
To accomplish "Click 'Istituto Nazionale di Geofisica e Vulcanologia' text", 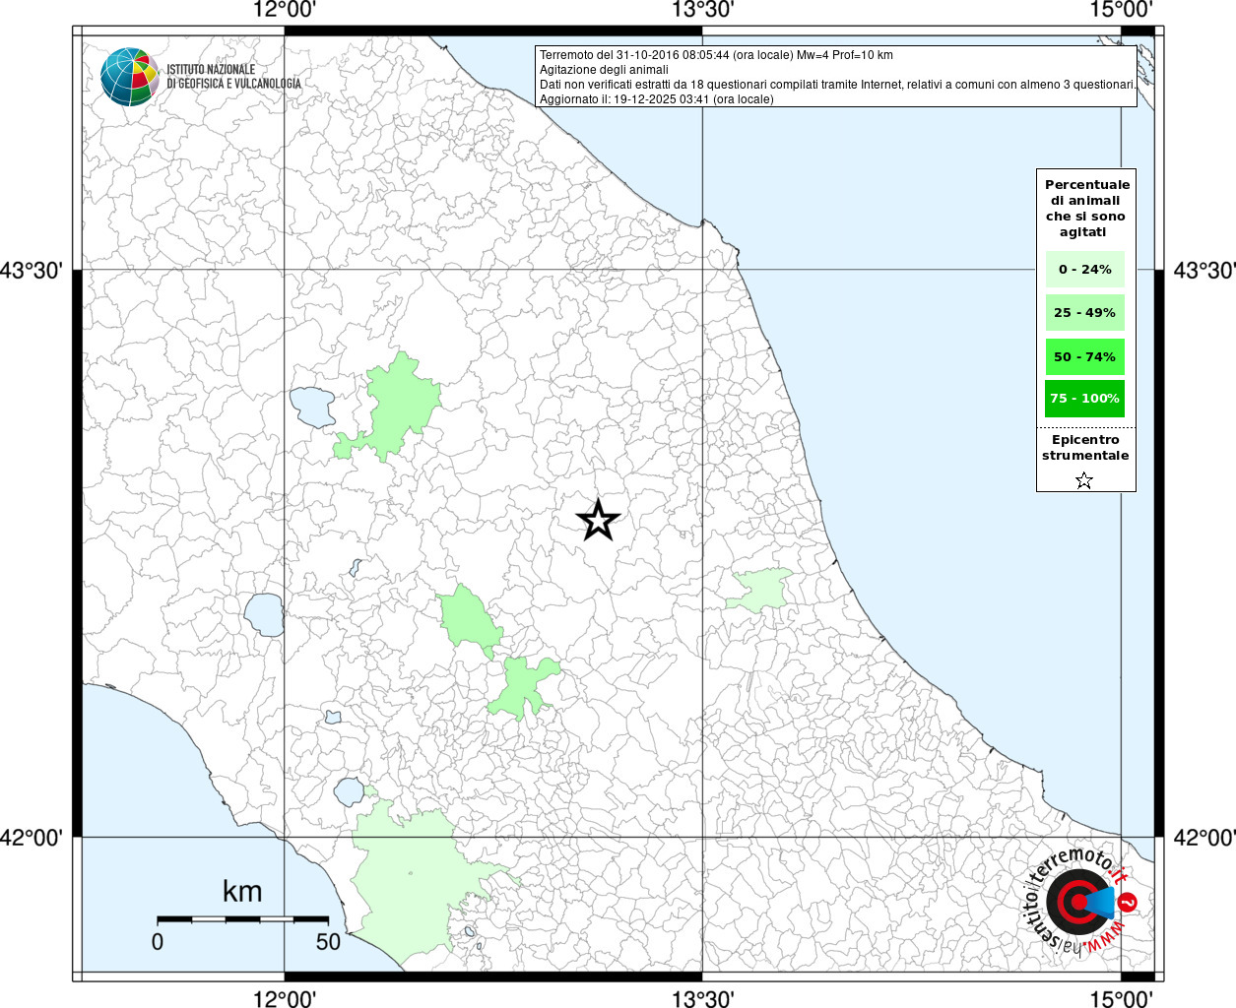I will coord(233,77).
